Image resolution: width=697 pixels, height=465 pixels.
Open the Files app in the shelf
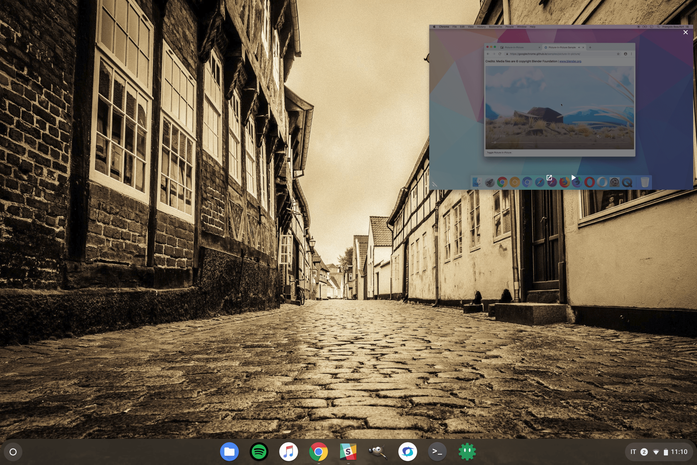click(x=229, y=452)
